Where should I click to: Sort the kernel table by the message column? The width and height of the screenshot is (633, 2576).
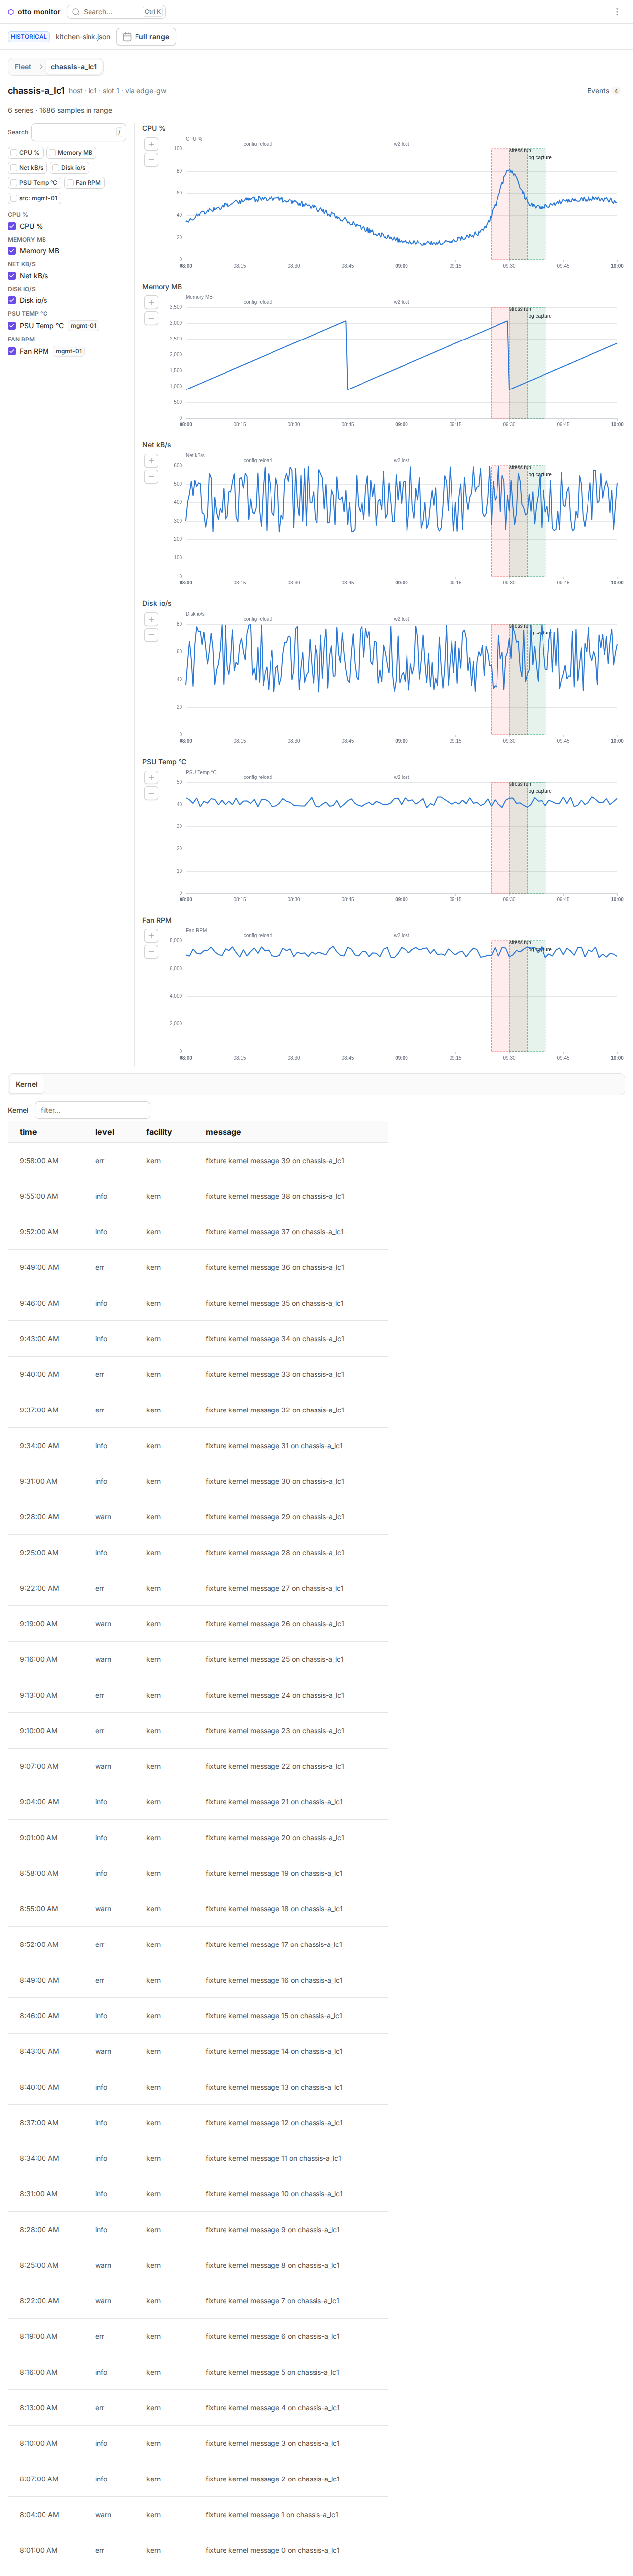click(x=223, y=1132)
